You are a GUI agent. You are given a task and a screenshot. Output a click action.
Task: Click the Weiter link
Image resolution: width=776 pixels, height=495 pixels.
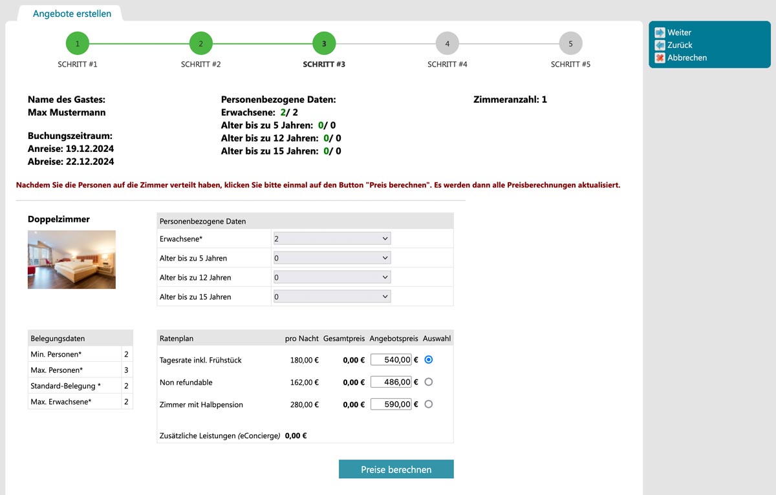pyautogui.click(x=679, y=32)
